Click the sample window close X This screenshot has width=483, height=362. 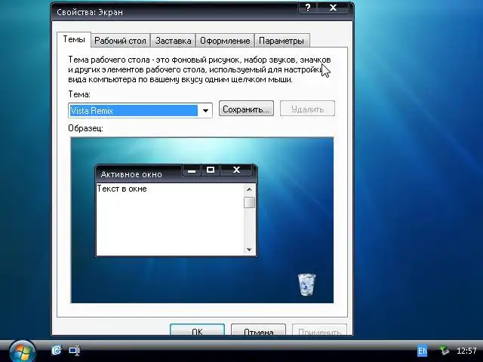point(236,170)
